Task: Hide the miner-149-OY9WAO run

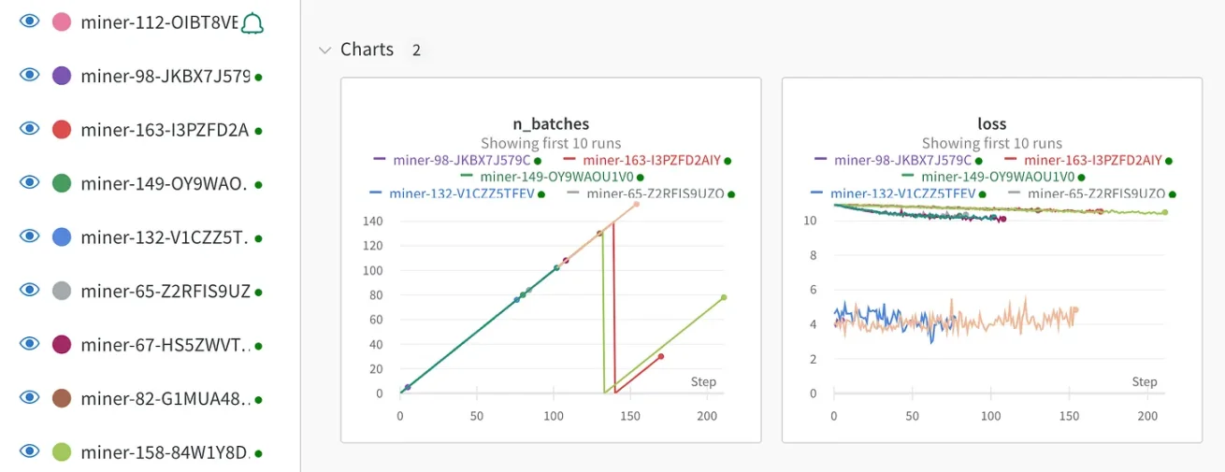Action: pyautogui.click(x=30, y=182)
